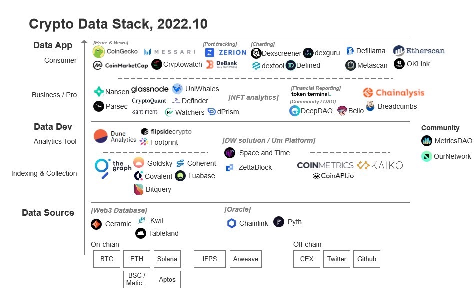Click the CoinGecko gecko logo icon
This screenshot has height=288, width=474.
[98, 52]
